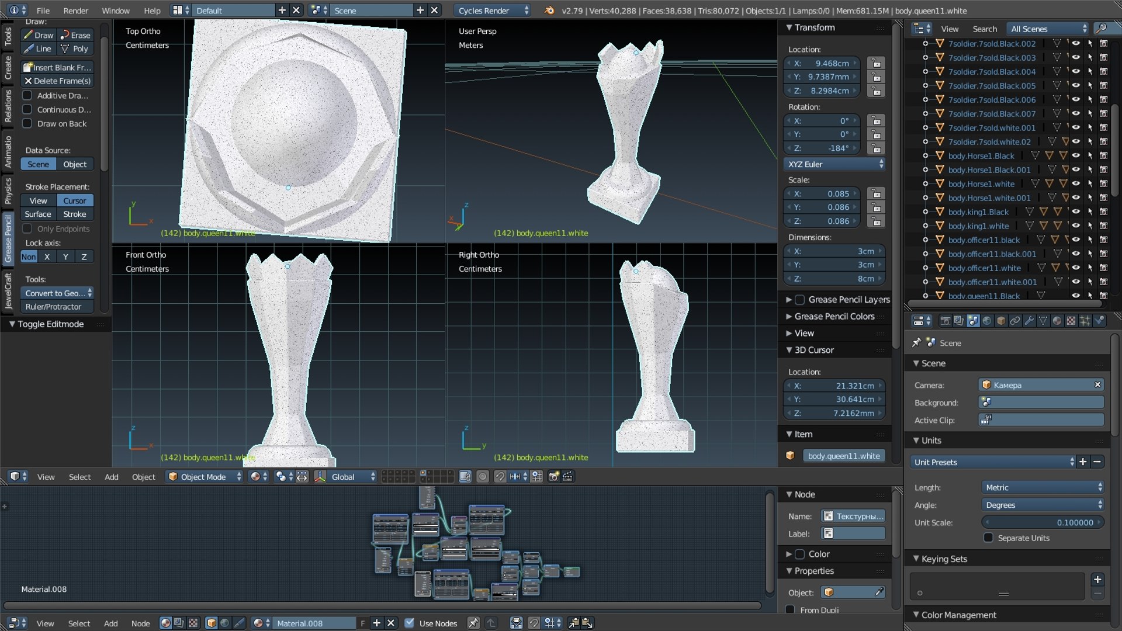Enable the Separate Units checkbox

point(988,538)
